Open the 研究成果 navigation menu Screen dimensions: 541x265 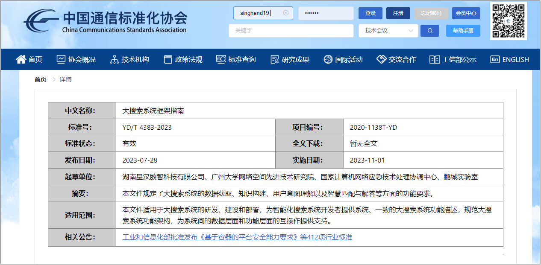click(290, 59)
